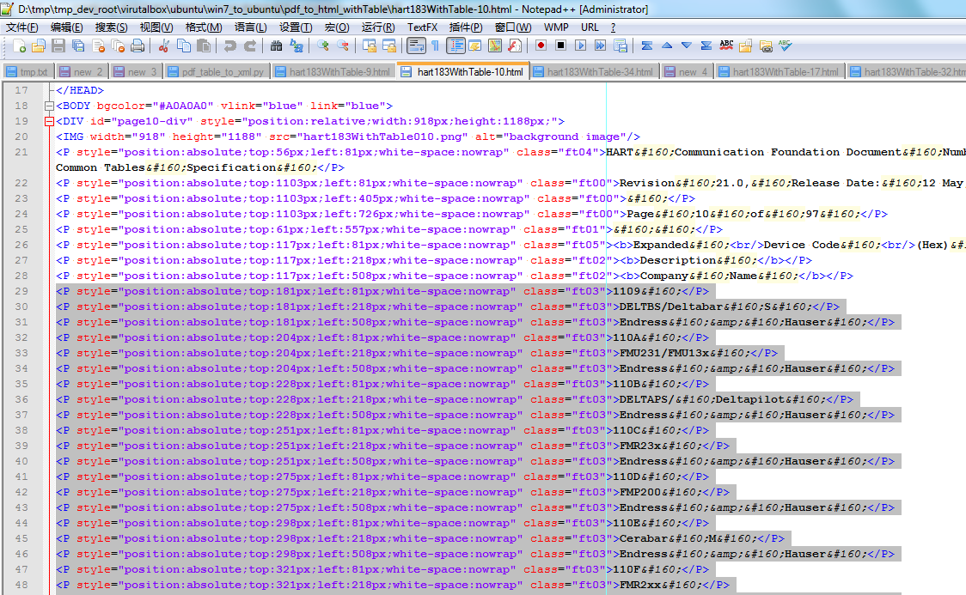Click the Save recorded macro icon
The width and height of the screenshot is (966, 595).
(621, 46)
